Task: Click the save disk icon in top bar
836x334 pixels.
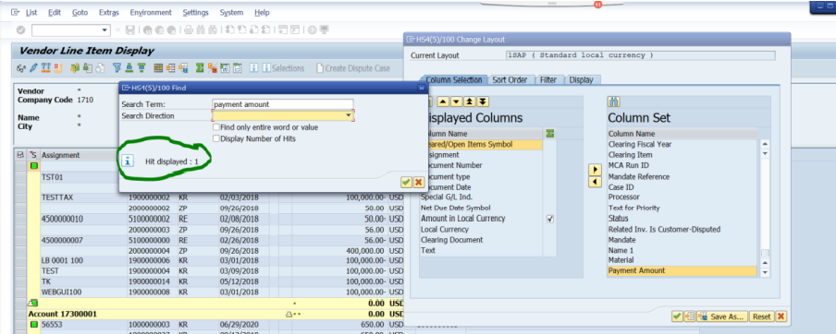Action: 130,30
